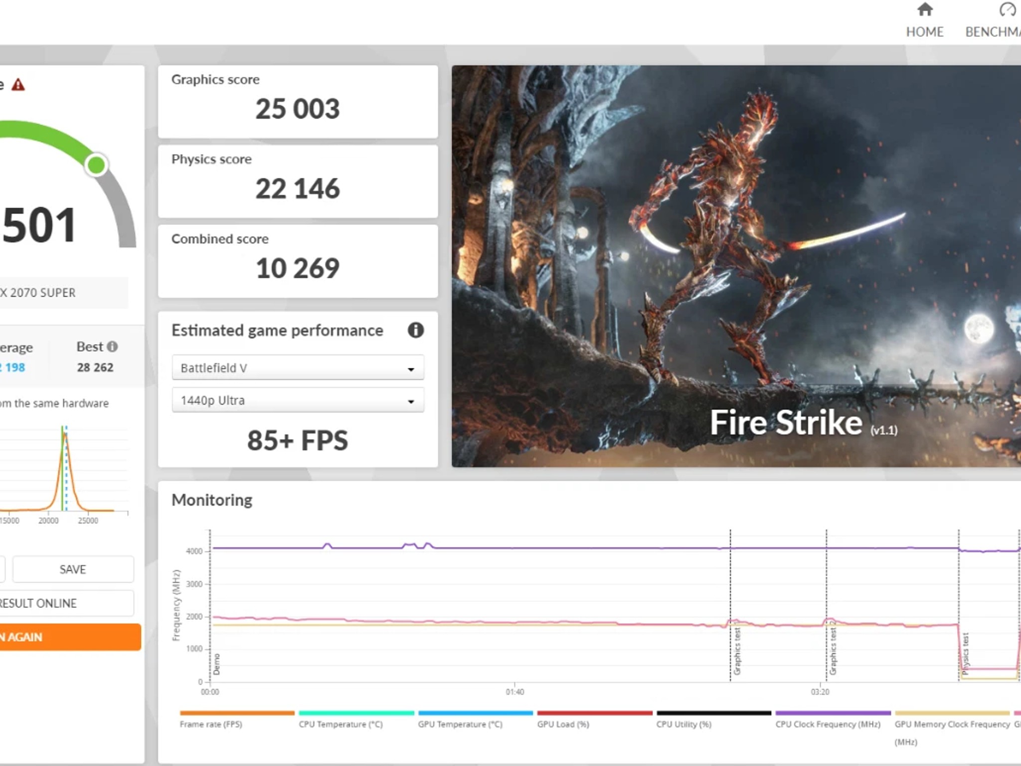Click the 2070 SUPER GPU label
This screenshot has width=1021, height=766.
pos(38,293)
